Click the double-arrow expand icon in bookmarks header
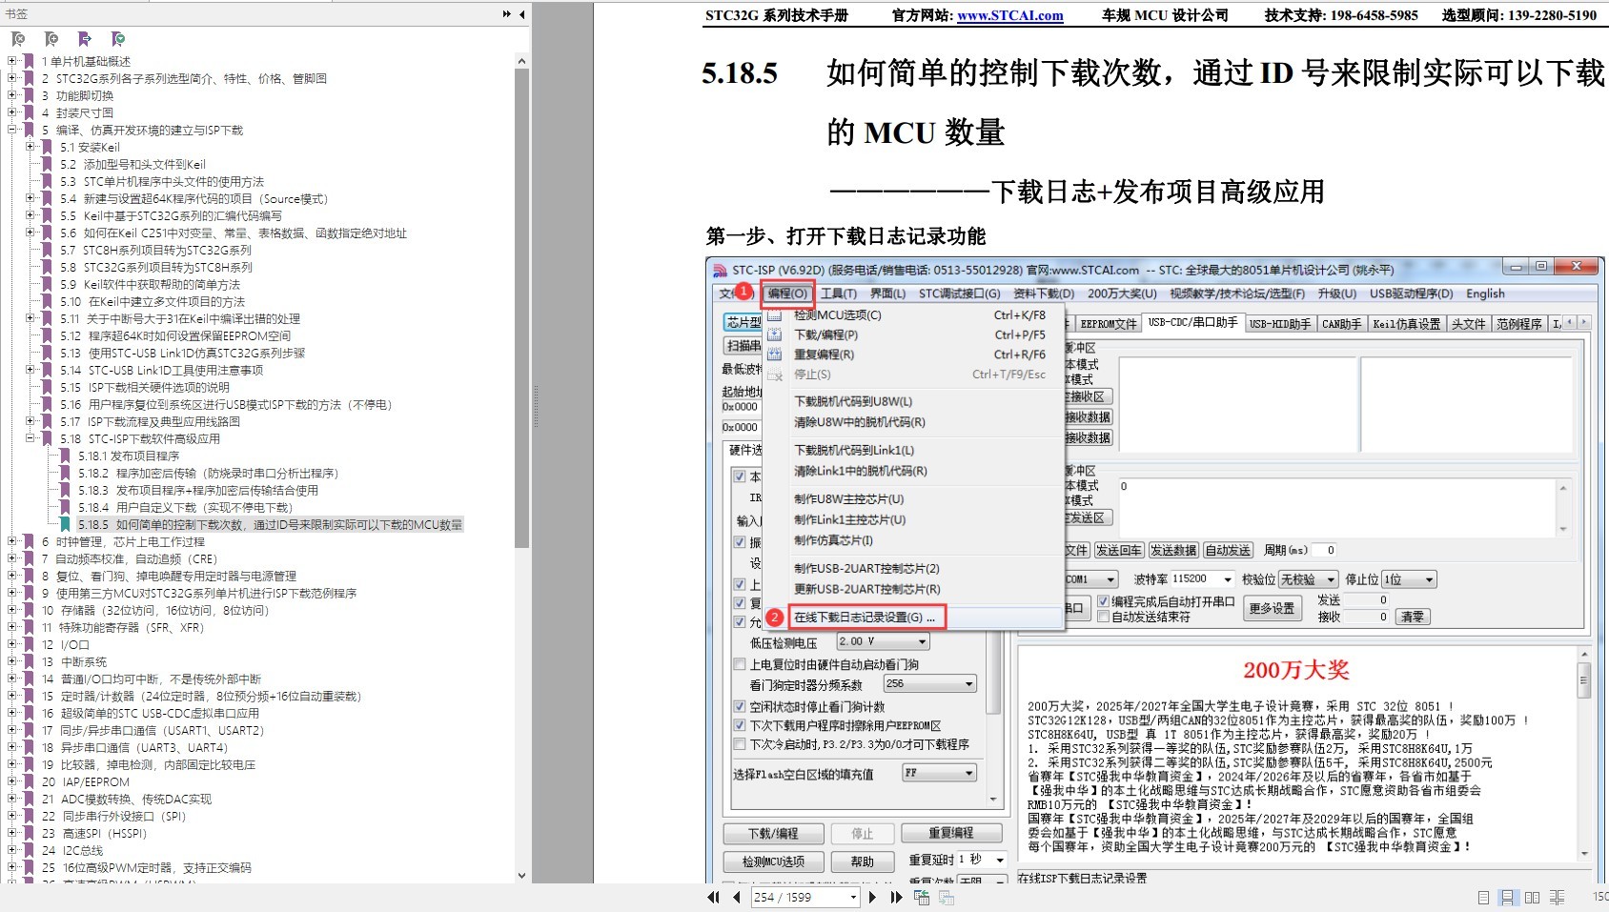The height and width of the screenshot is (912, 1609). pos(506,14)
